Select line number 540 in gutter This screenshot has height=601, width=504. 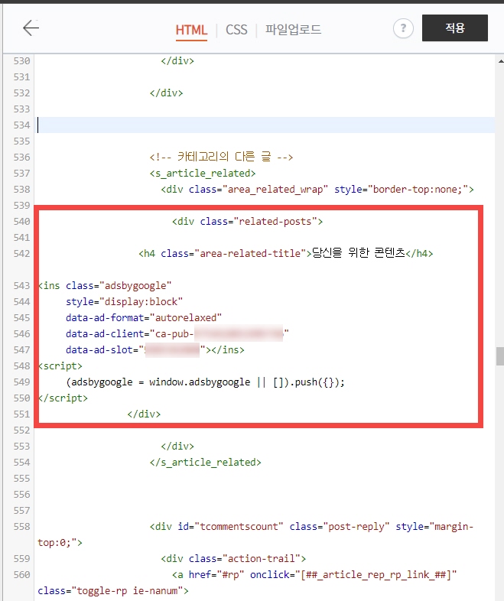[x=21, y=222]
